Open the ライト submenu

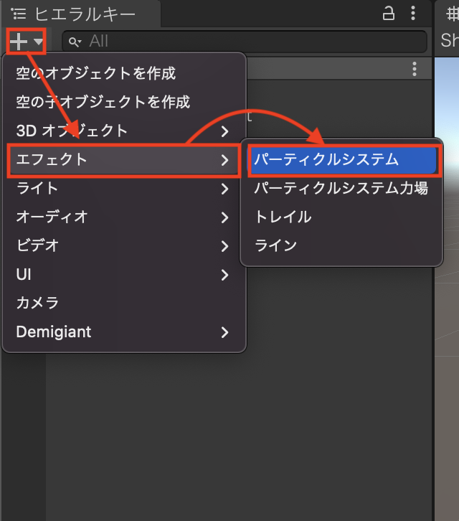tap(124, 189)
